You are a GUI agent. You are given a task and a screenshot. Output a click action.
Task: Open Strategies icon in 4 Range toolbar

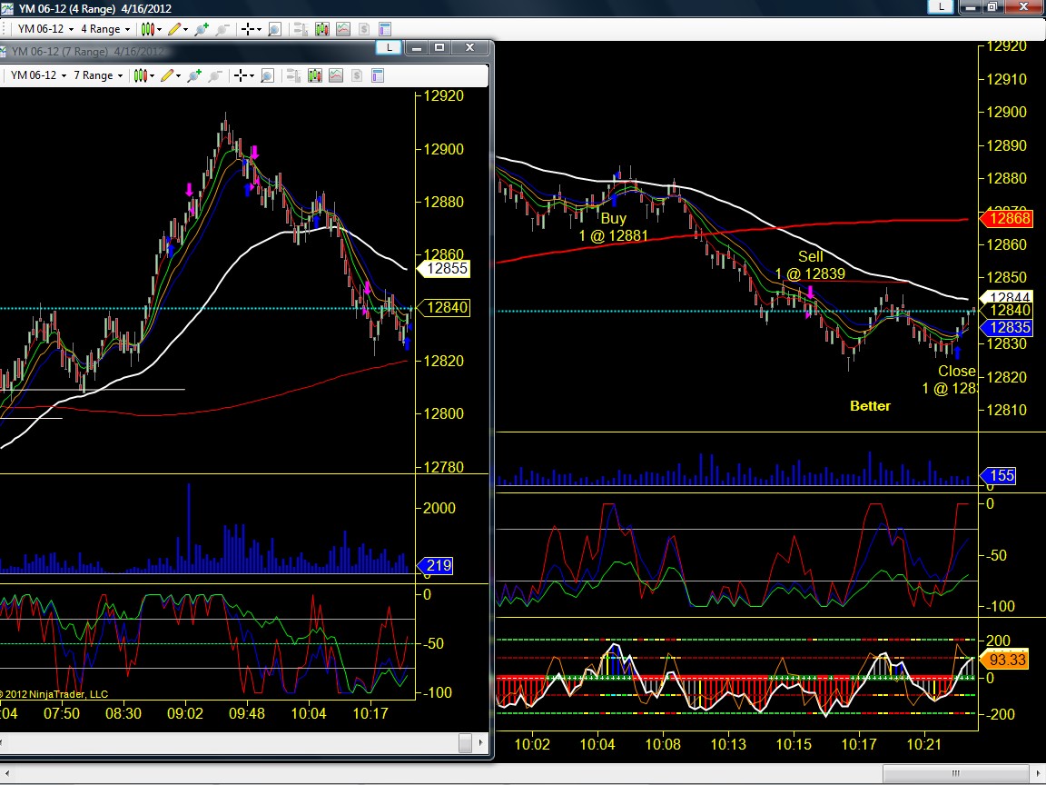click(x=364, y=29)
